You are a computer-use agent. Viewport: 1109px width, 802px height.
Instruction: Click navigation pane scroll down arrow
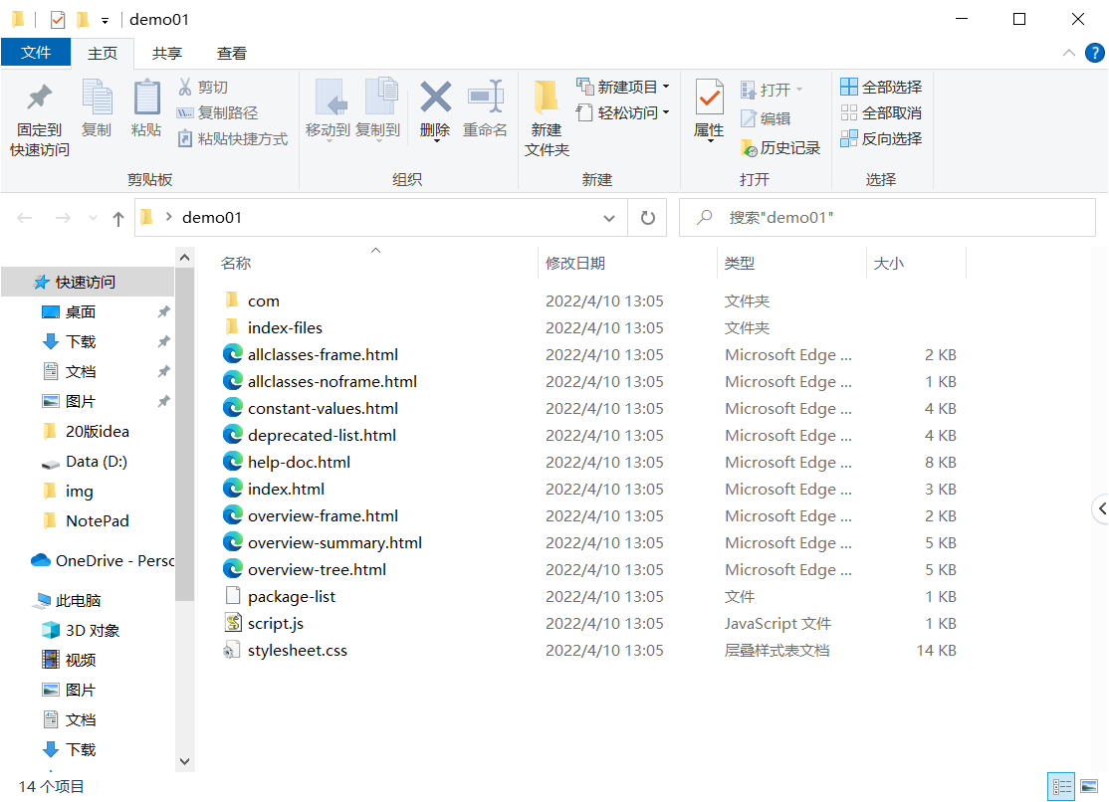184,761
